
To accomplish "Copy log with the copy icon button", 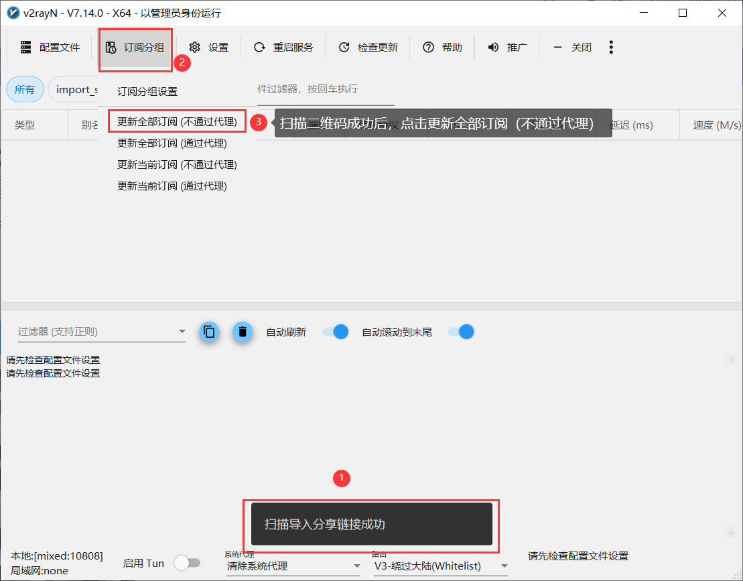I will click(x=209, y=332).
